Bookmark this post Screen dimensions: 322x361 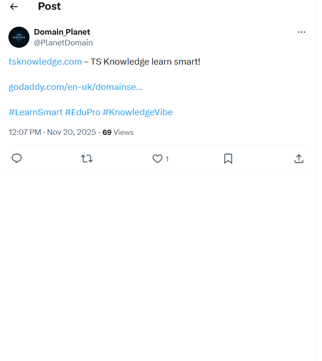point(228,159)
